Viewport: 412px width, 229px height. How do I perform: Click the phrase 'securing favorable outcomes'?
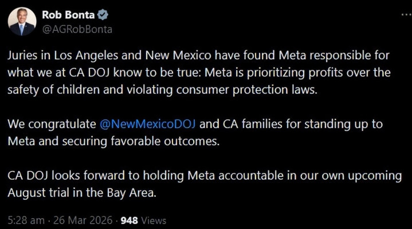[x=151, y=141]
